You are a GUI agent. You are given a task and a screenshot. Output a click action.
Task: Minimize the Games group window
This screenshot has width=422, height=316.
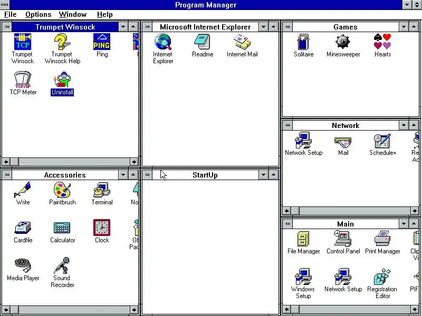[x=404, y=27]
